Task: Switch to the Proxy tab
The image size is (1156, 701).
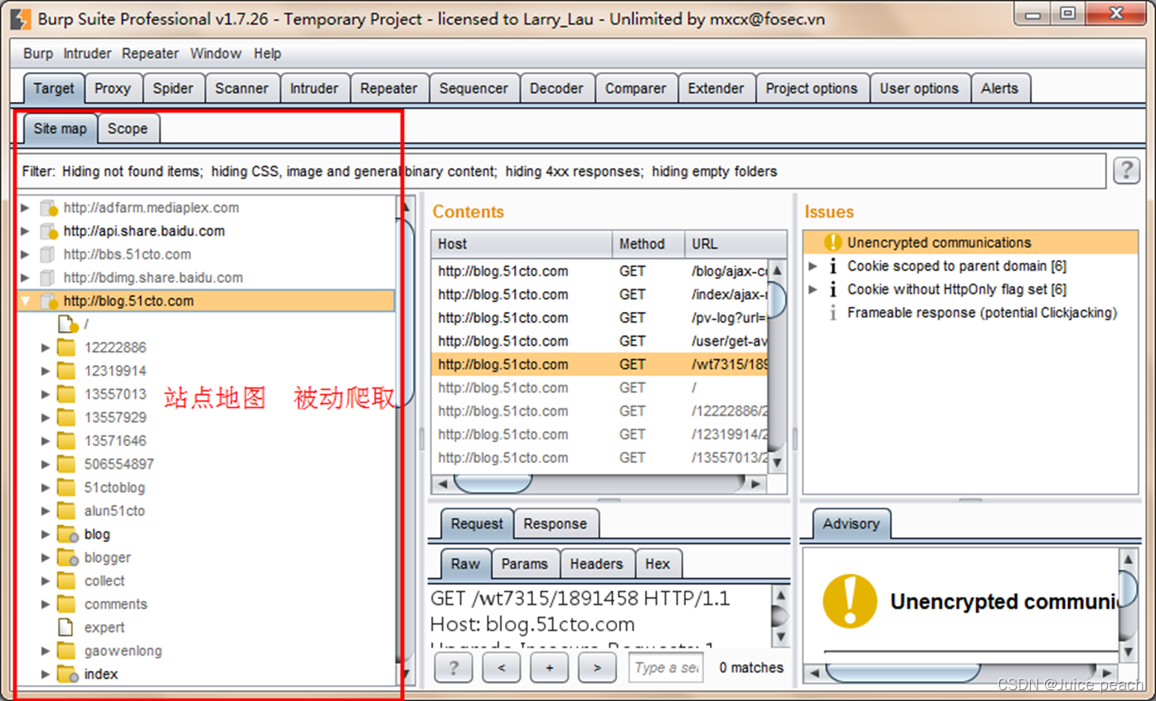Action: tap(113, 88)
